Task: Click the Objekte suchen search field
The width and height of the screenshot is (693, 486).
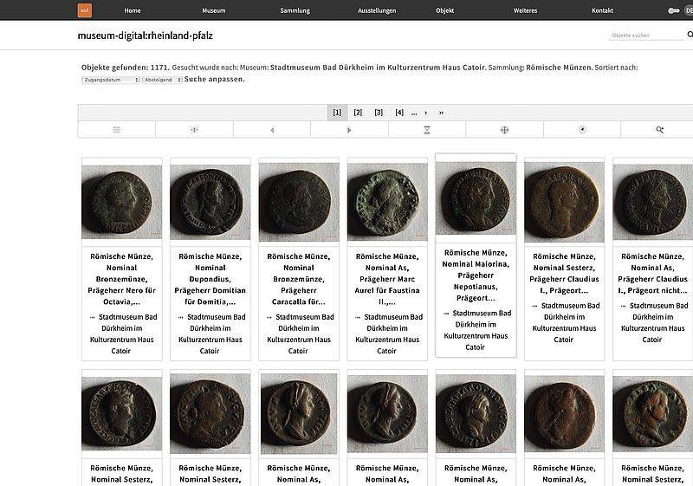Action: tap(645, 36)
